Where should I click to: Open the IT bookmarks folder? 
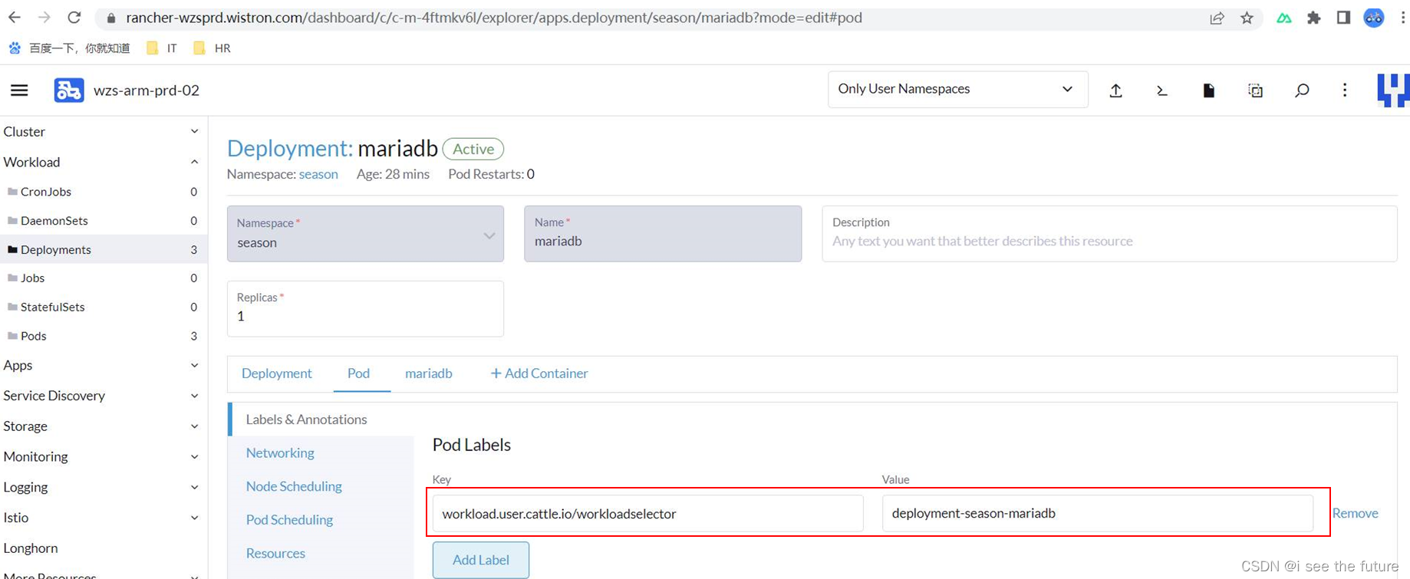[162, 48]
